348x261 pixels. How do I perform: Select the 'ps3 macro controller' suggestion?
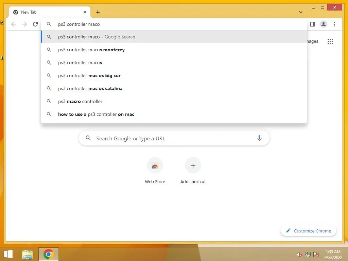[x=174, y=101]
